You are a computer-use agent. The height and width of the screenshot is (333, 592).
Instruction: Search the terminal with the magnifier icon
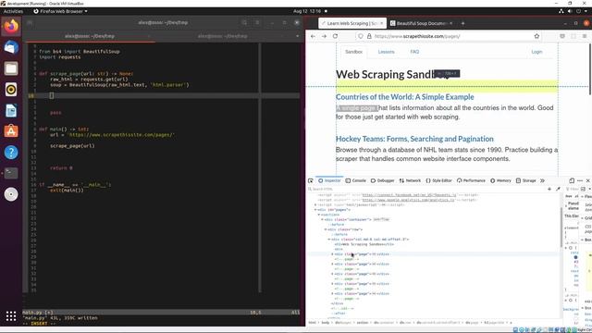pyautogui.click(x=244, y=22)
